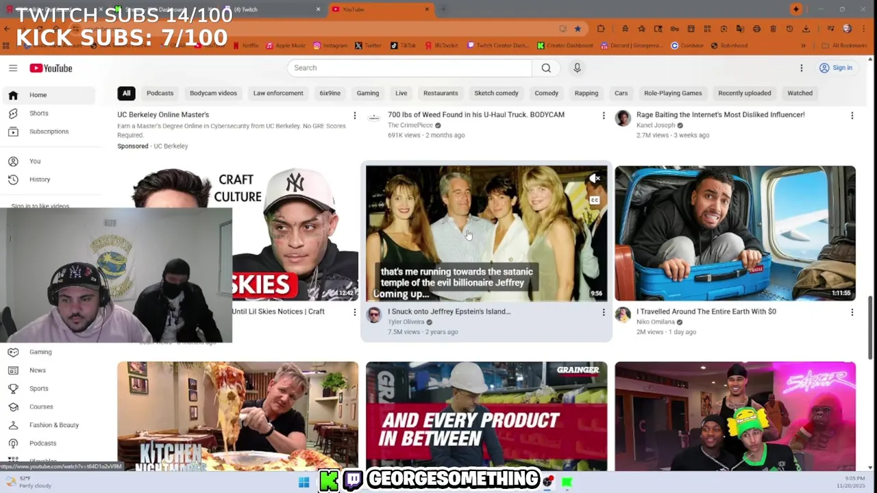Select the All filter chip
This screenshot has width=877, height=493.
(126, 93)
